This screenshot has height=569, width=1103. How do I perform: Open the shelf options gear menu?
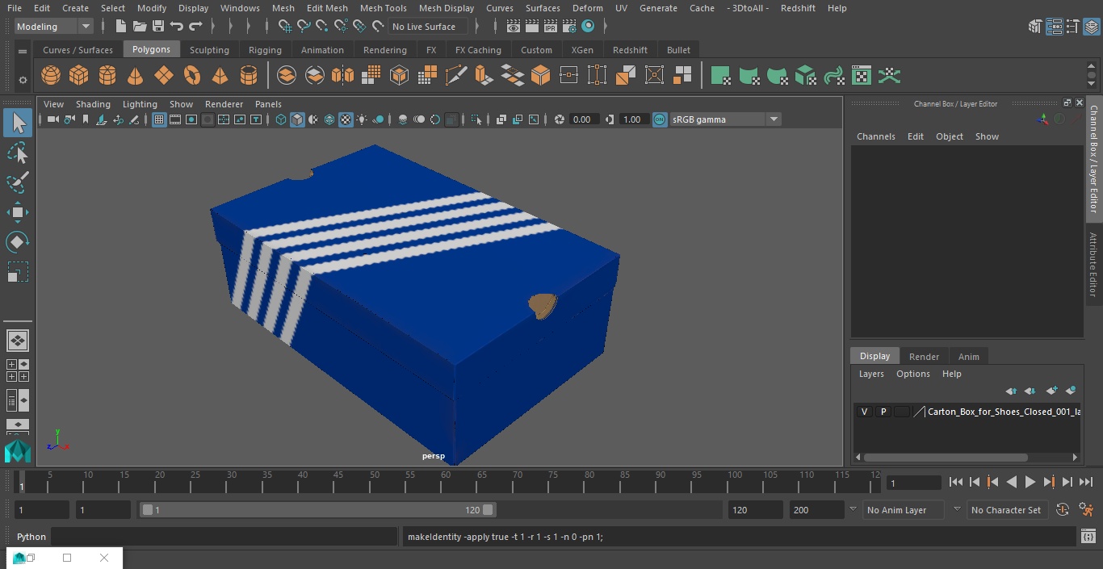coord(23,80)
